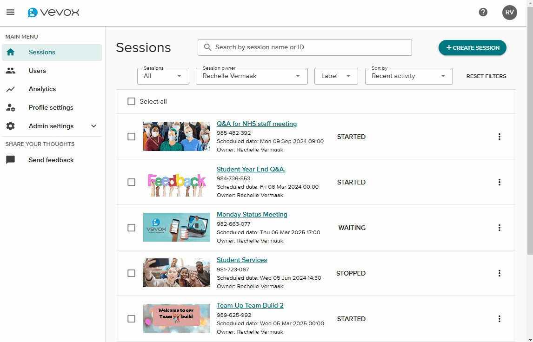Check the Student Year End Q&A checkbox
The image size is (533, 342).
(132, 182)
